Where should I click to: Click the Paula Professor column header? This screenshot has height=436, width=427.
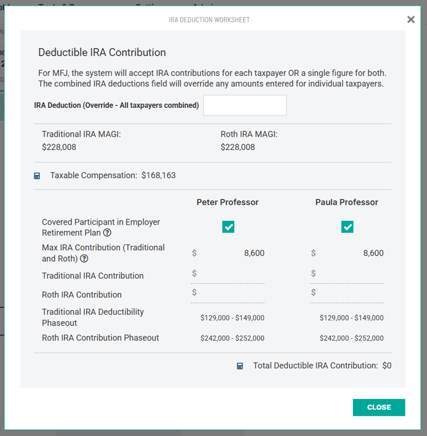click(x=347, y=202)
